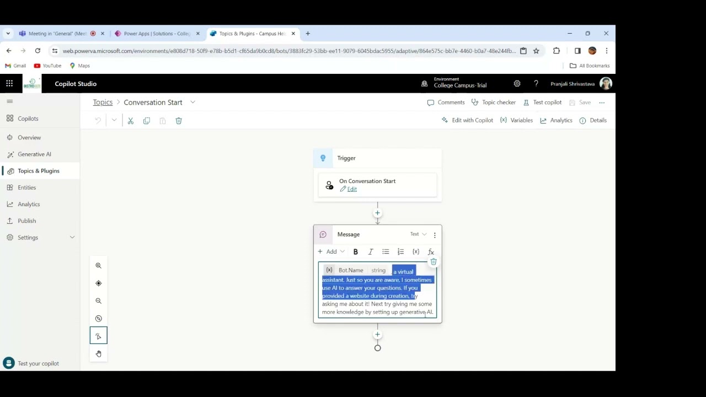Insert a bulleted list in the message
Image resolution: width=706 pixels, height=397 pixels.
tap(386, 252)
